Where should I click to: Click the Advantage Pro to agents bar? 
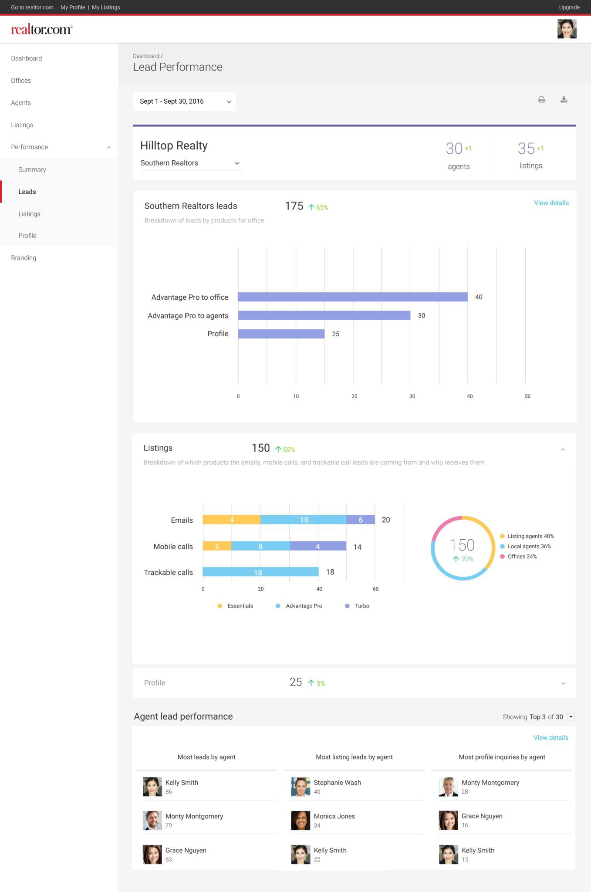[x=324, y=315]
